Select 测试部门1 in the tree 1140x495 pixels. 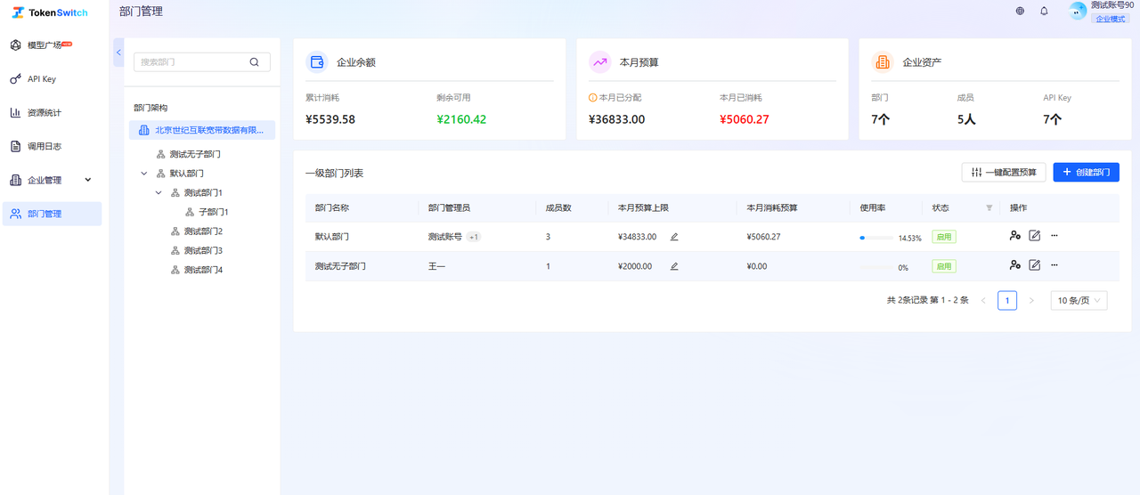point(203,192)
